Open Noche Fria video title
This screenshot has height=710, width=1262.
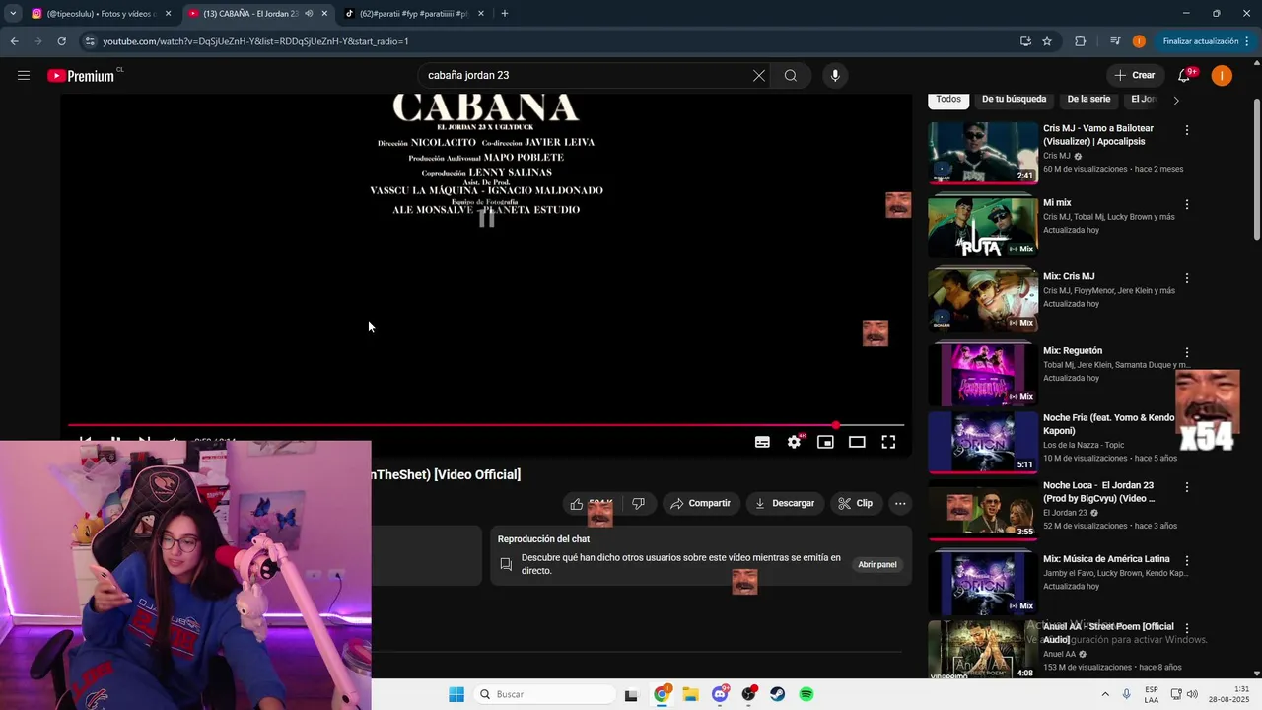[x=1109, y=424]
